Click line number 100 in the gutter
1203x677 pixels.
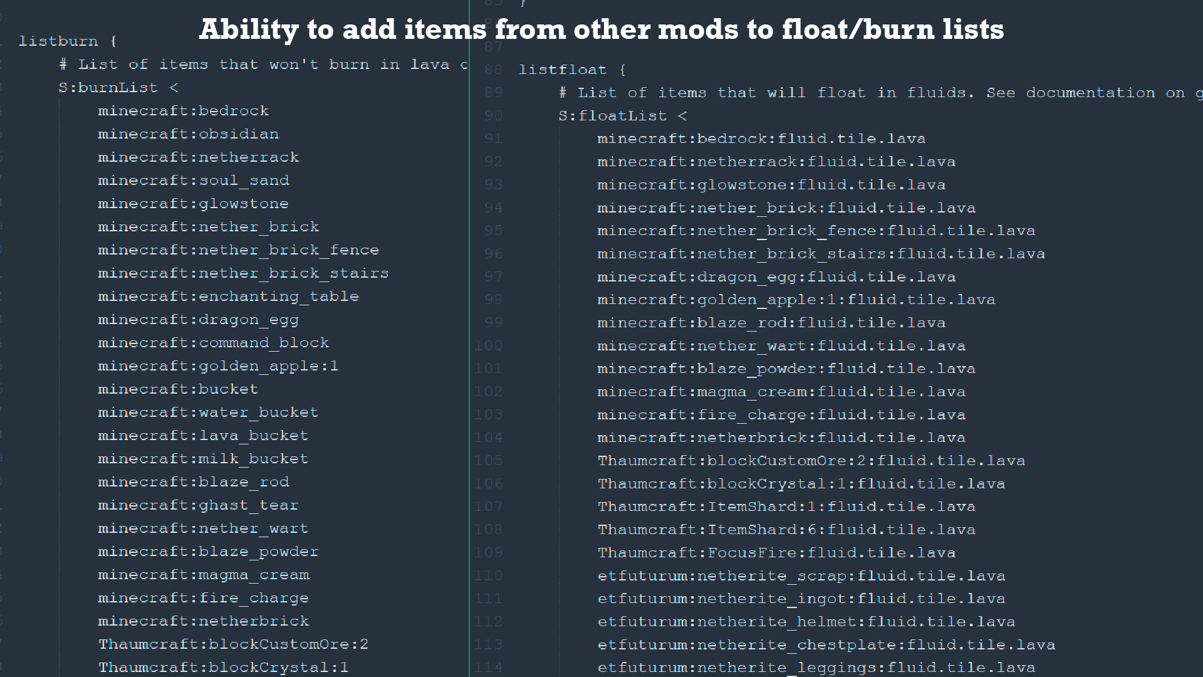coord(489,345)
